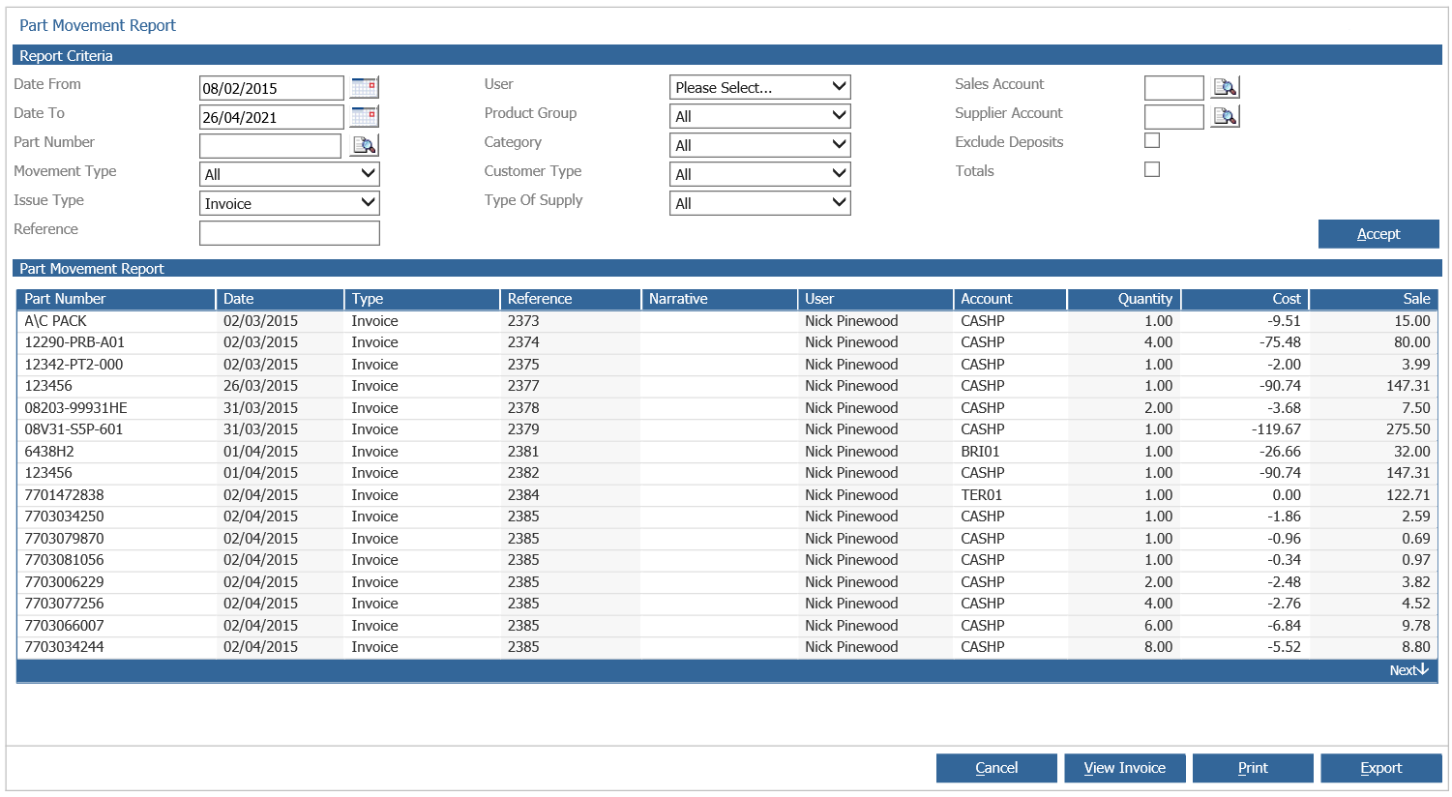Viewport: 1452px width, 797px height.
Task: Select part number 6438H2 row
Action: (x=726, y=452)
